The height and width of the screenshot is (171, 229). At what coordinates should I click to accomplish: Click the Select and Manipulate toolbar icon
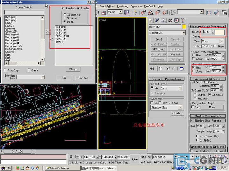click(135, 12)
